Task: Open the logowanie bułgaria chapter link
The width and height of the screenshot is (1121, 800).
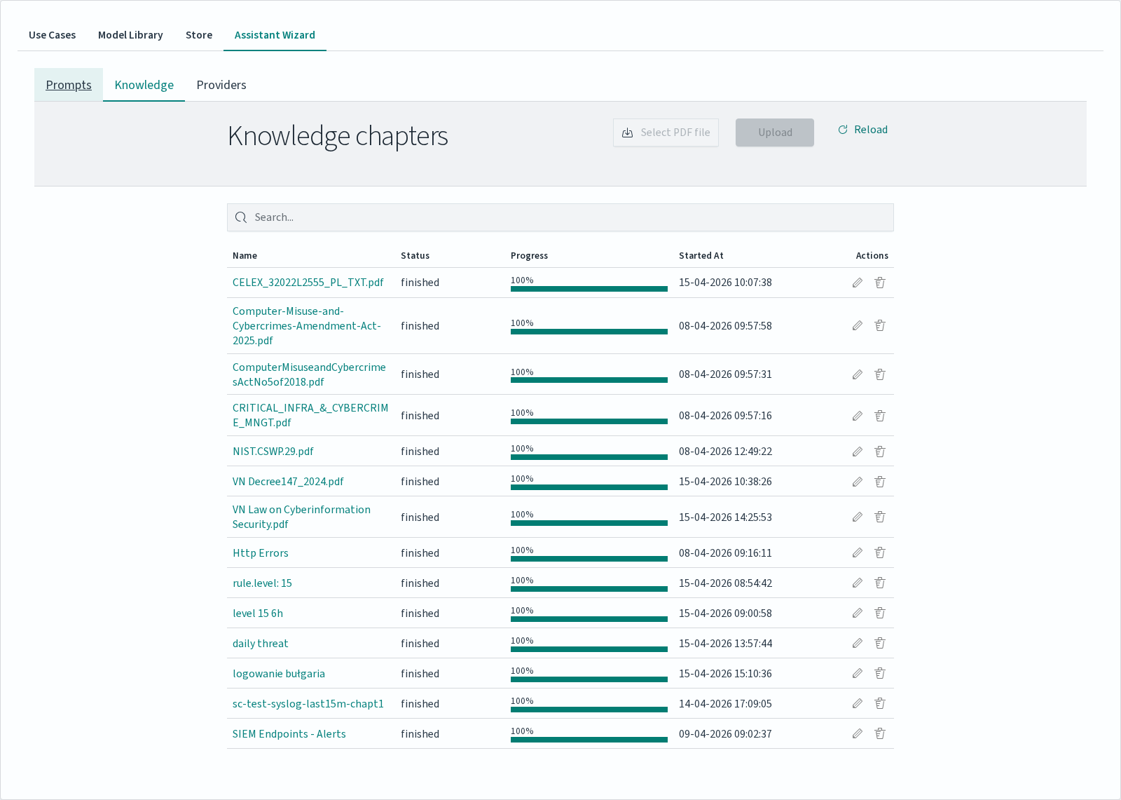Action: pos(279,674)
